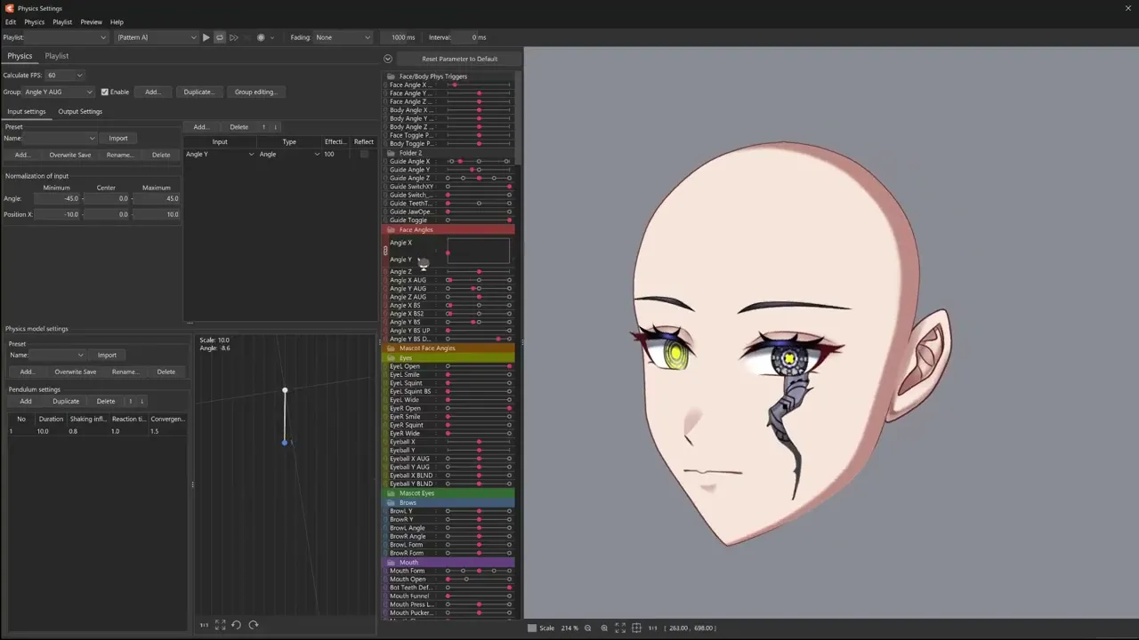Open the record icon's dropdown arrow
This screenshot has width=1139, height=640.
pos(271,37)
